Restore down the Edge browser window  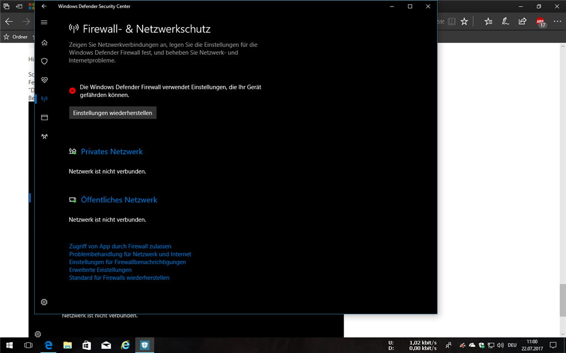pyautogui.click(x=539, y=6)
